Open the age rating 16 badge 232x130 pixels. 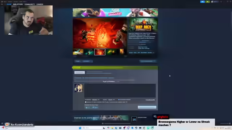pos(134,119)
